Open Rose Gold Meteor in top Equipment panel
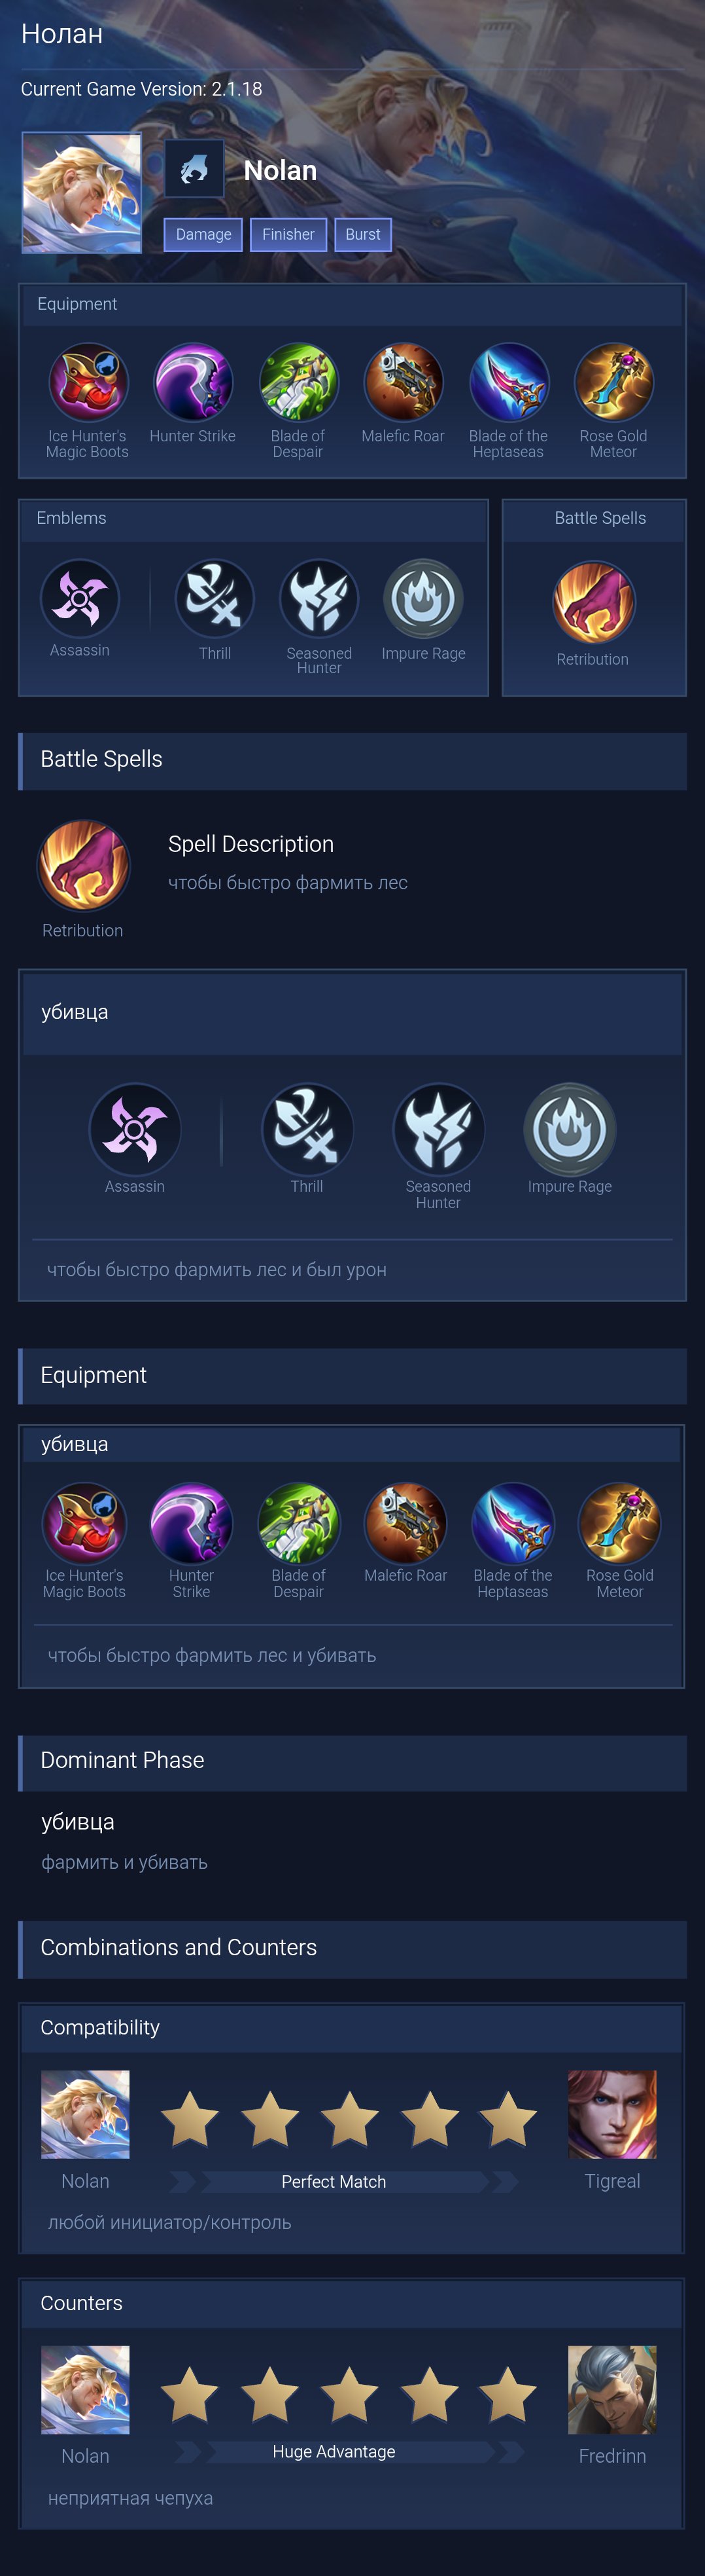705x2576 pixels. [613, 382]
